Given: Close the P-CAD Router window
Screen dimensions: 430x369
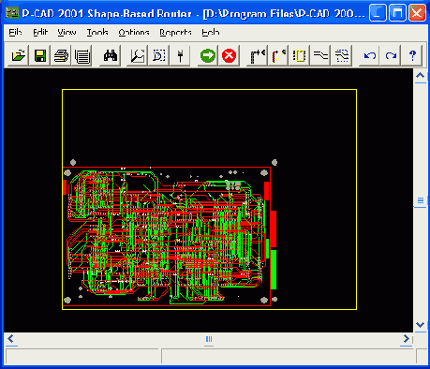Looking at the screenshot, I should [x=417, y=13].
